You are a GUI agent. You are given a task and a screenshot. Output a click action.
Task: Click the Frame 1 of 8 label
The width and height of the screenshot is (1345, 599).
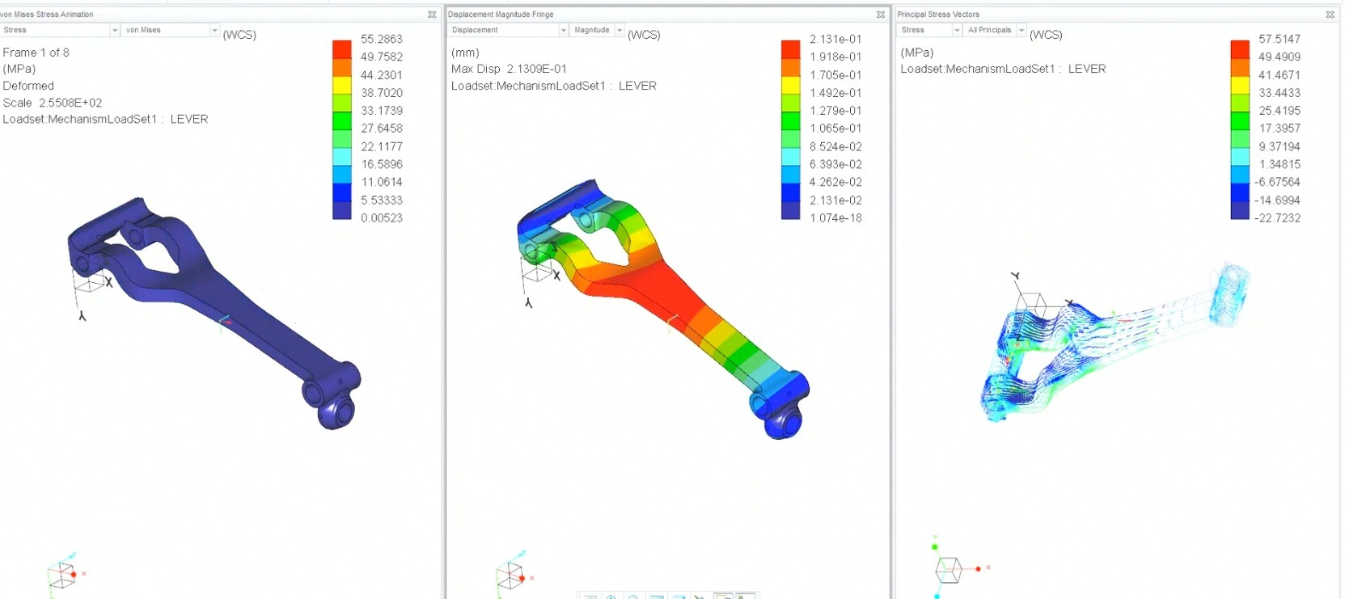point(36,53)
